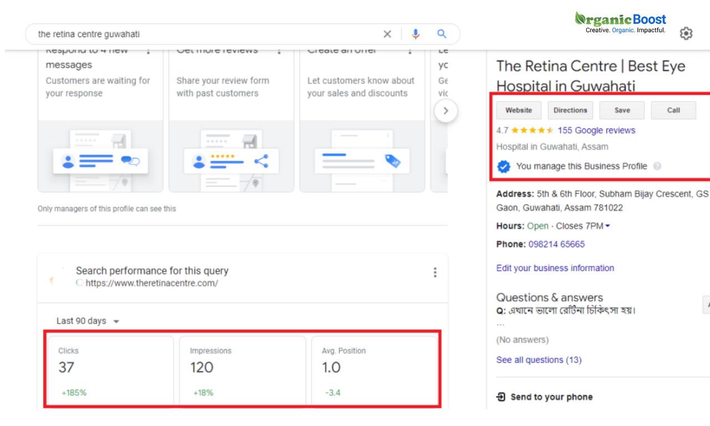The image size is (710, 426).
Task: Clear the search box with X icon
Action: [x=387, y=34]
